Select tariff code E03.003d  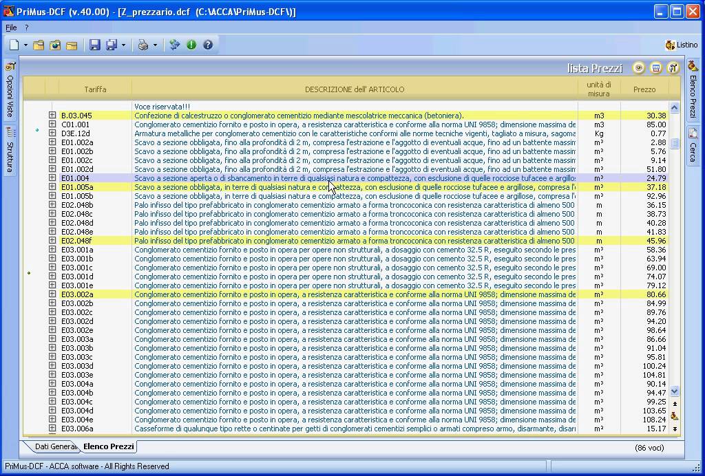pos(77,366)
